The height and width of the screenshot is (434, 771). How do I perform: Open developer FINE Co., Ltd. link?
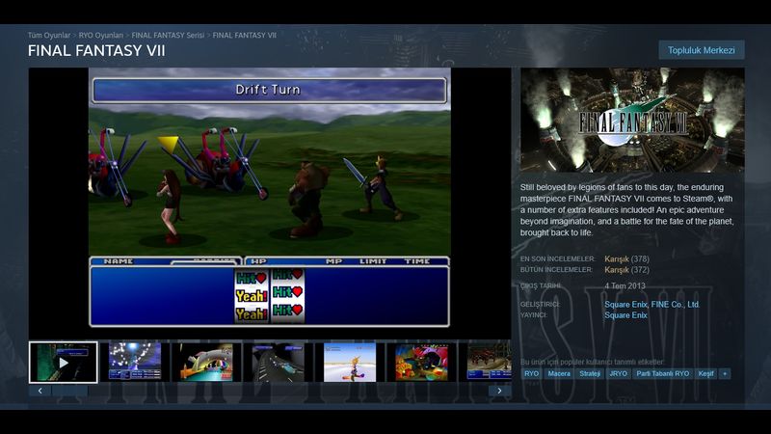tap(676, 305)
